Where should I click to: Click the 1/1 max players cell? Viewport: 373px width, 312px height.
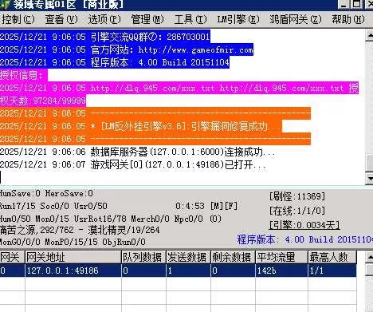pyautogui.click(x=332, y=271)
